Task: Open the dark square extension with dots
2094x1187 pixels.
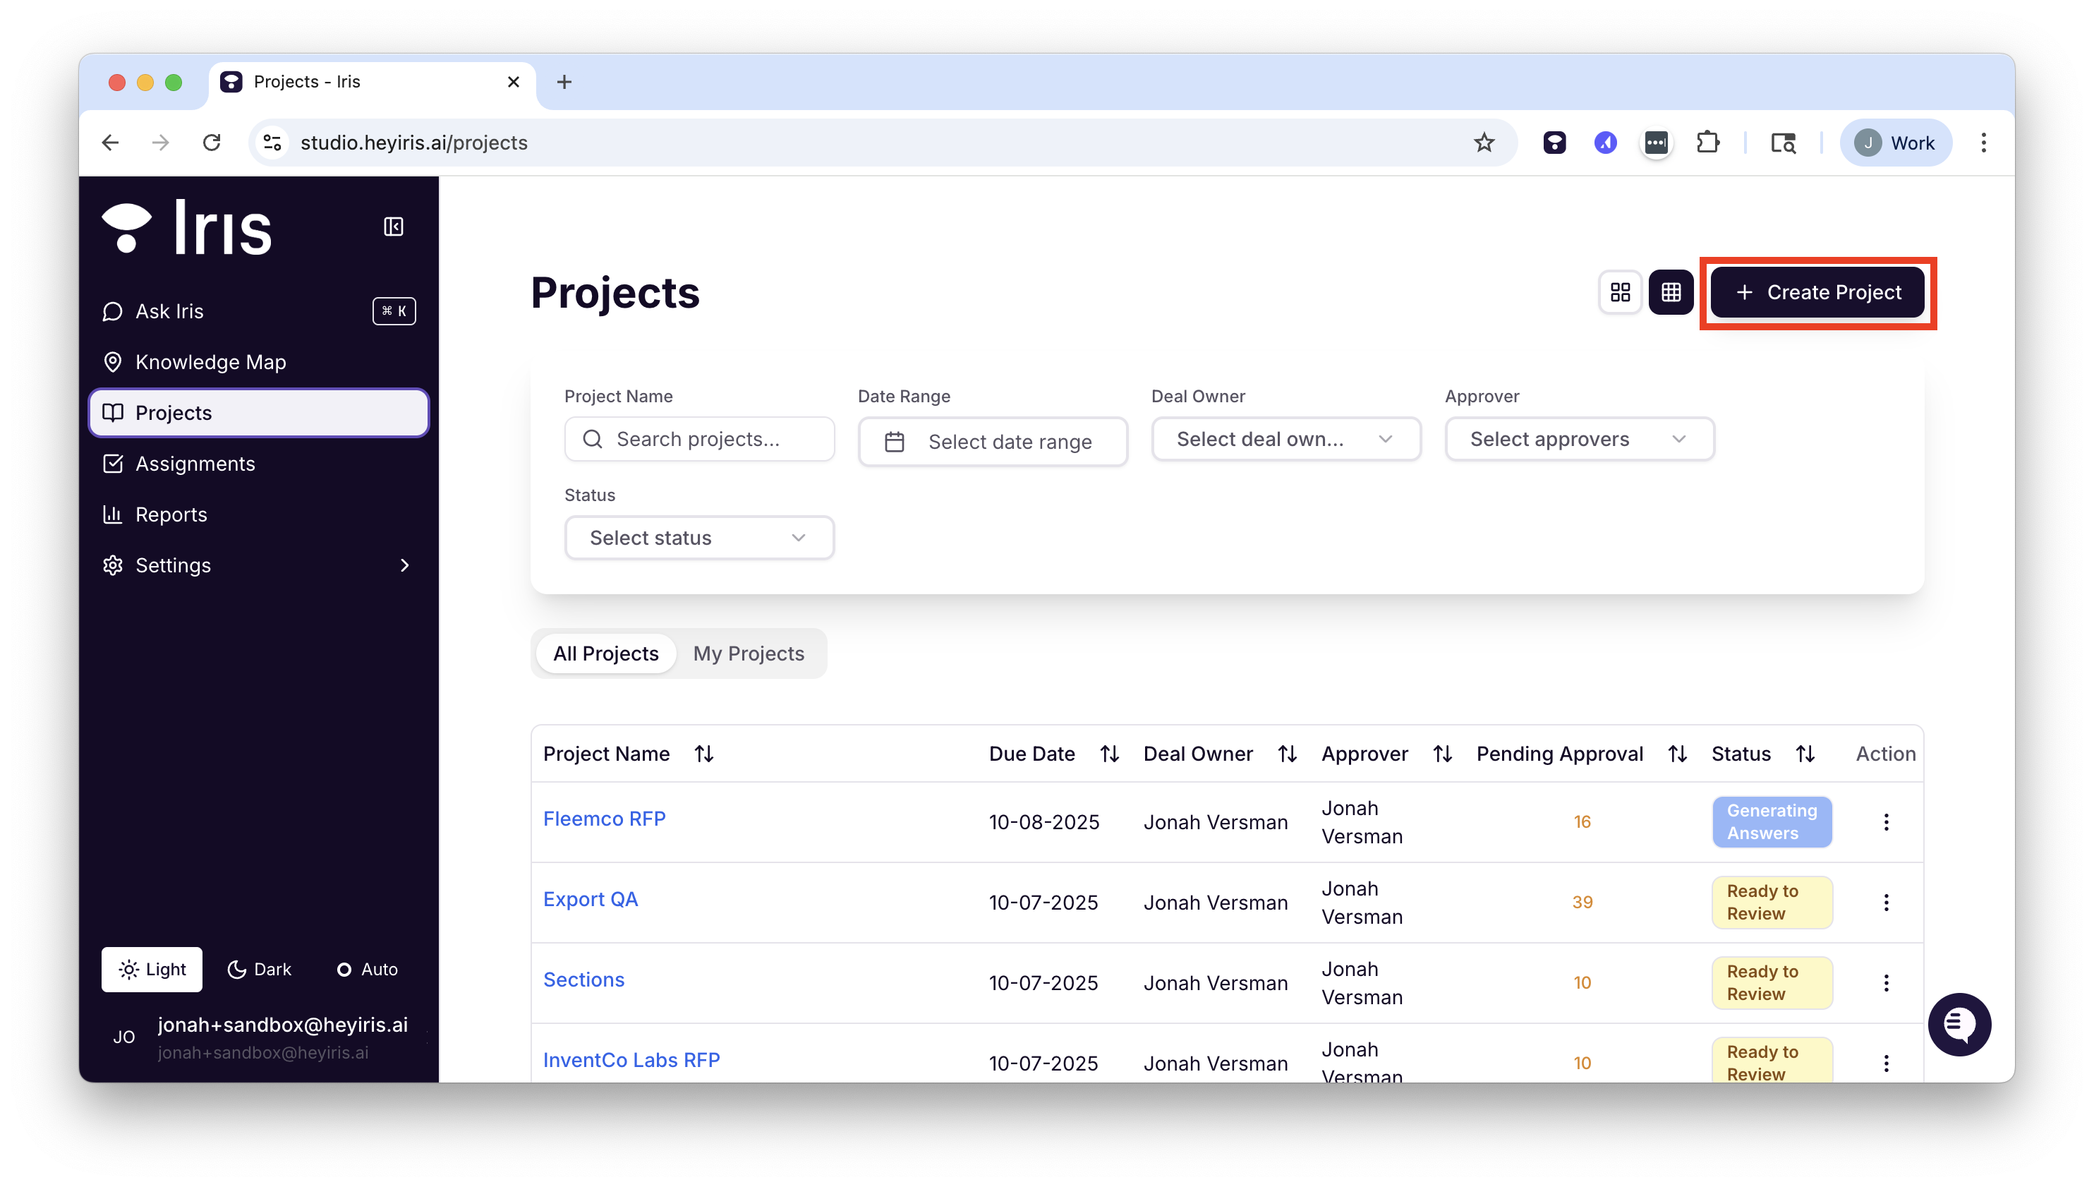Action: coord(1656,143)
